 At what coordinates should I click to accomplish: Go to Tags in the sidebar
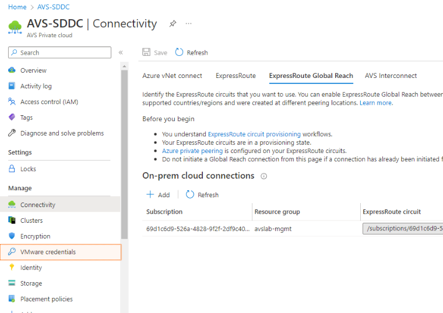[26, 118]
